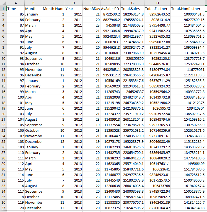Click NumBDay value 19 in row 22
Viewport: 207px width, 212px height.
pyautogui.click(x=91, y=125)
